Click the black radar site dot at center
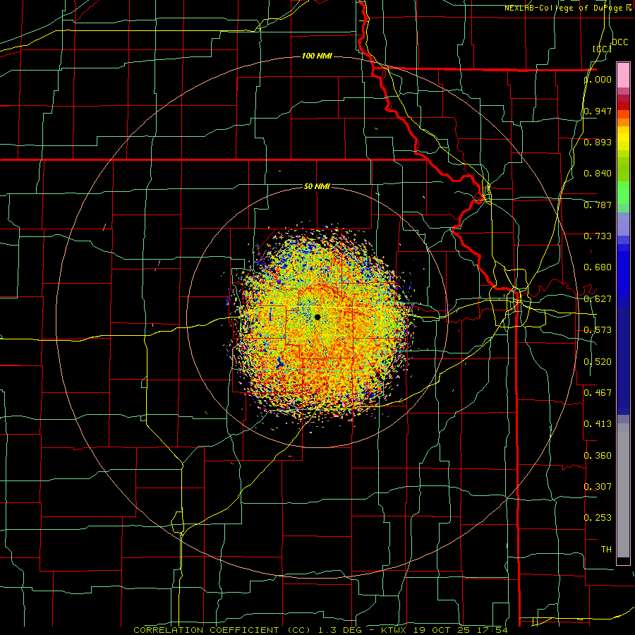The height and width of the screenshot is (635, 635). pos(317,317)
